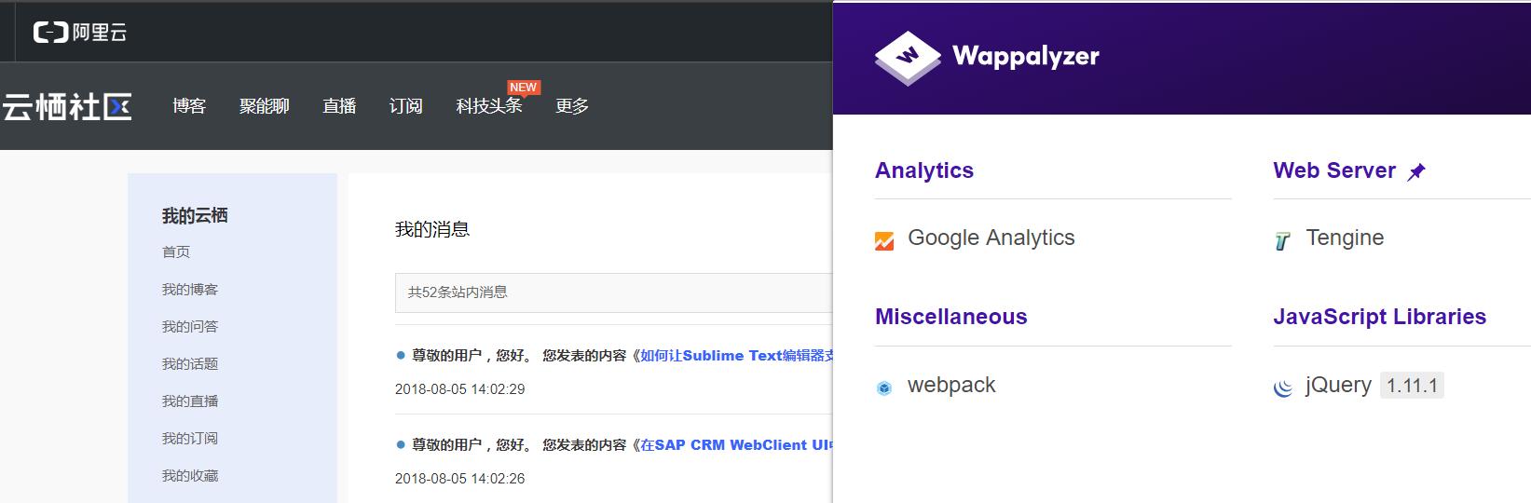1531x503 pixels.
Task: Open 我的订阅 in the sidebar
Action: click(190, 438)
